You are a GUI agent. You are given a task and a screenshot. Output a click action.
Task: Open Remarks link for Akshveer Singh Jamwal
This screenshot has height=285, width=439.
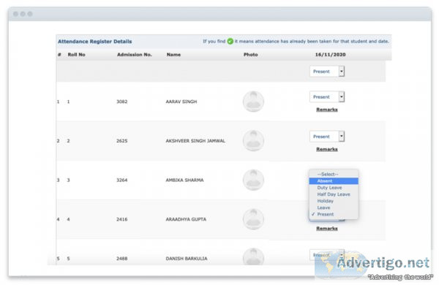tap(327, 149)
